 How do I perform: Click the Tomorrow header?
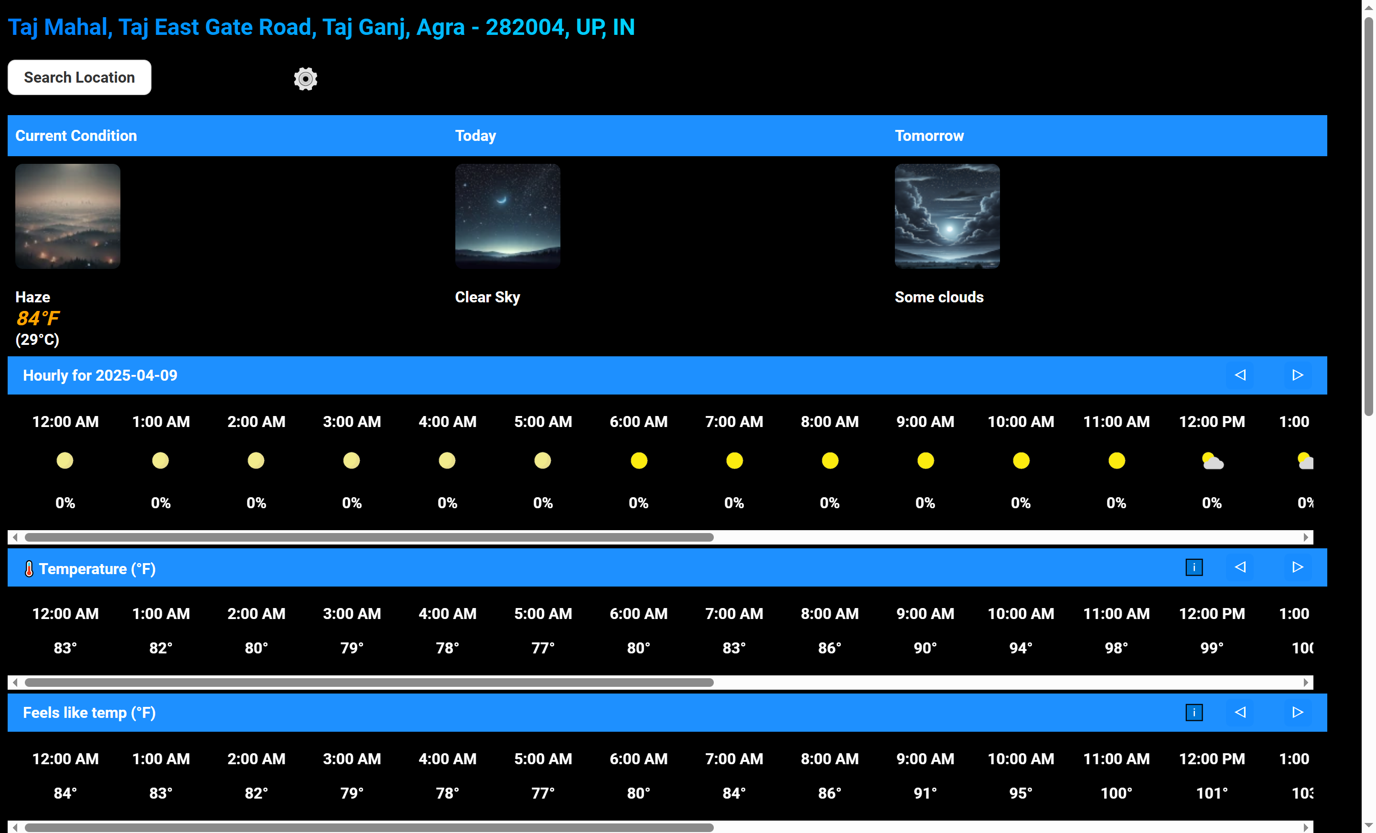tap(929, 136)
